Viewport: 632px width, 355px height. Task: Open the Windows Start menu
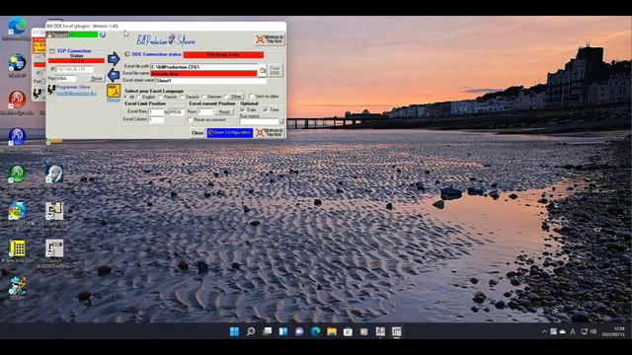234,331
